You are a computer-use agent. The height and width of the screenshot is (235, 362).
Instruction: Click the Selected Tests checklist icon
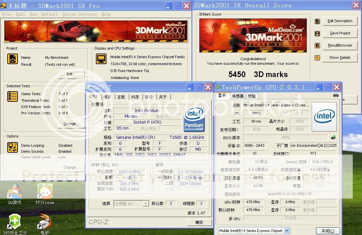coord(13,97)
